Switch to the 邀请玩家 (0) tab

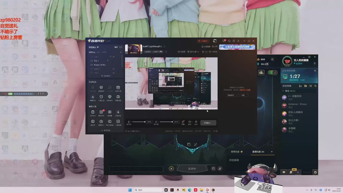[258, 152]
